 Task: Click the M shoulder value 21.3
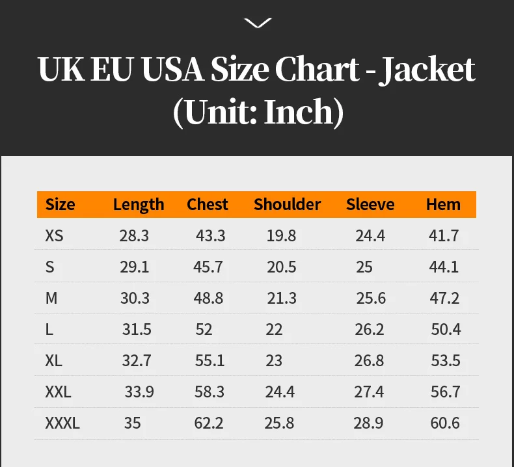tap(282, 298)
